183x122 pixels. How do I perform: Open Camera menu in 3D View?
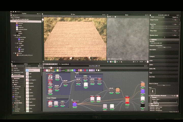pos(63,16)
